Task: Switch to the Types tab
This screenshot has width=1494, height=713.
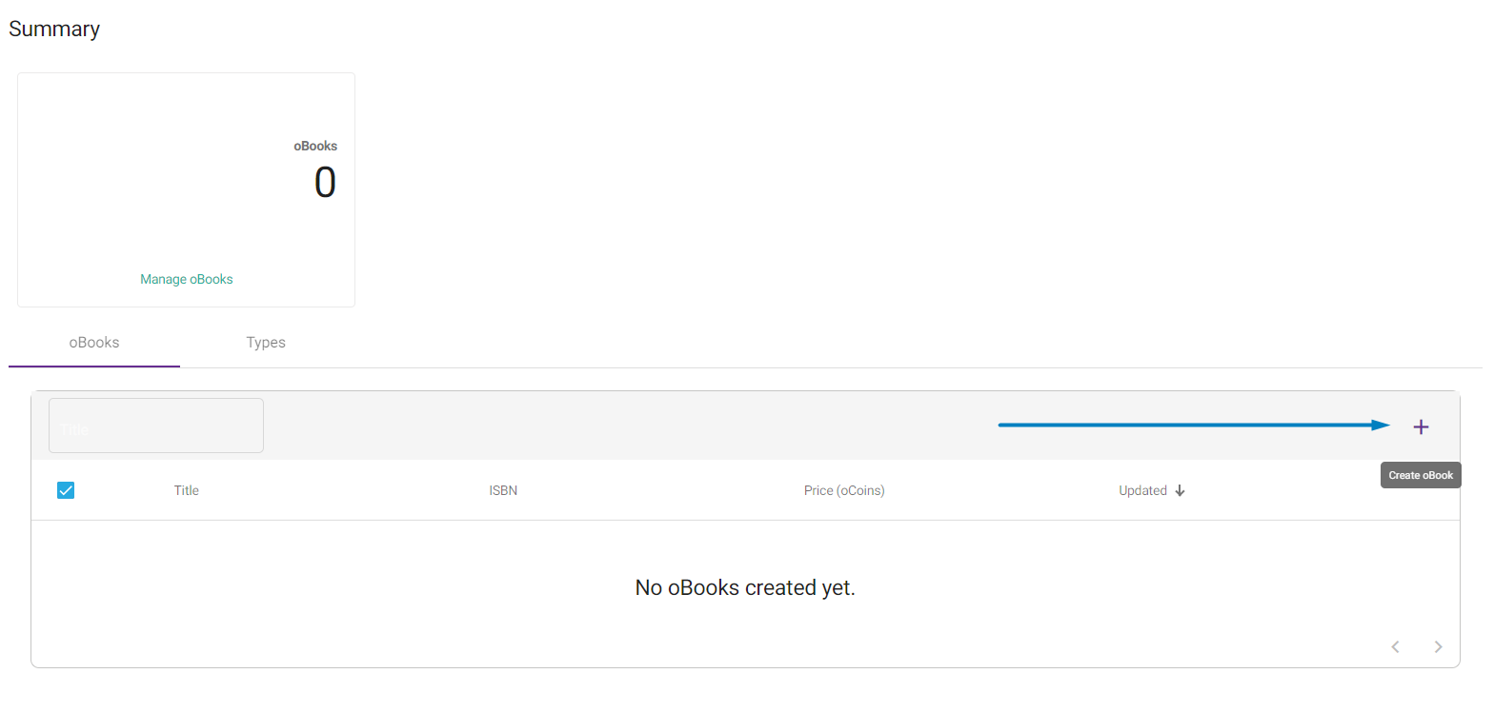Action: [x=266, y=343]
